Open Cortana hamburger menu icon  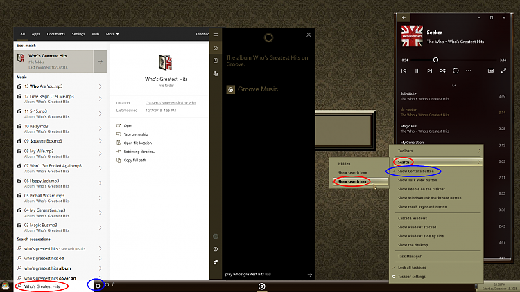coord(216,35)
